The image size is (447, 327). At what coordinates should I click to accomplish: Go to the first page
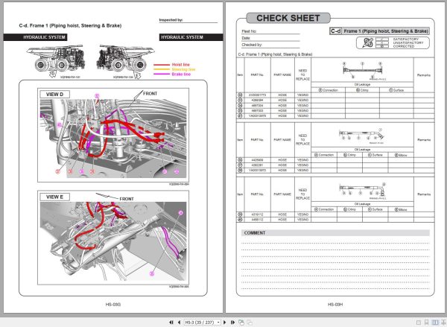pyautogui.click(x=171, y=322)
